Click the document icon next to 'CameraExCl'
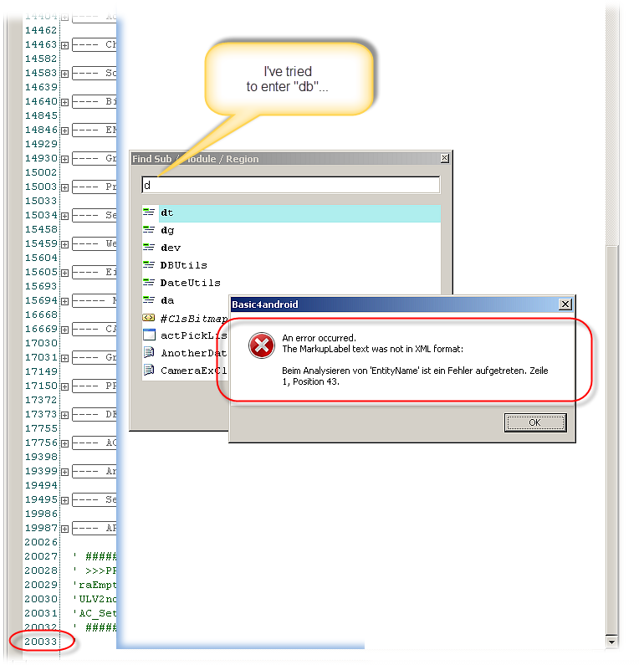This screenshot has height=665, width=639. [149, 370]
